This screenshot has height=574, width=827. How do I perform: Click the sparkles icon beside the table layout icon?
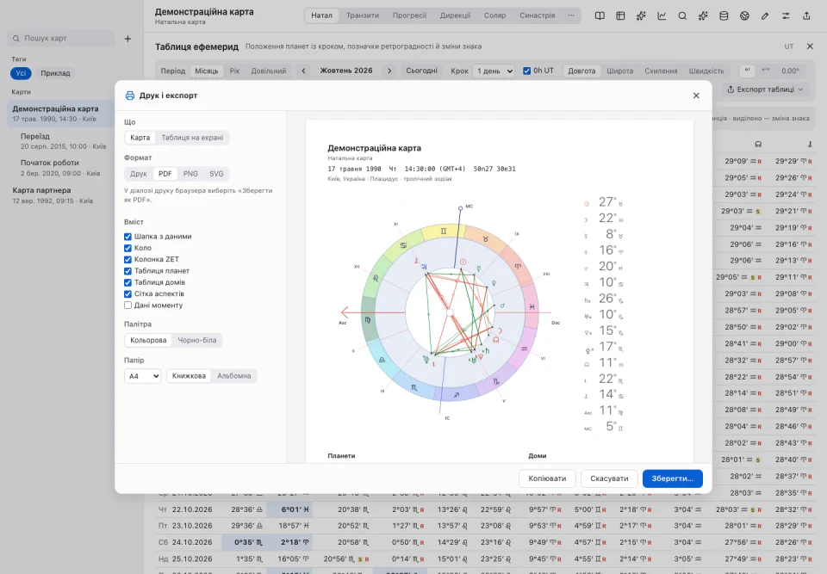point(641,15)
